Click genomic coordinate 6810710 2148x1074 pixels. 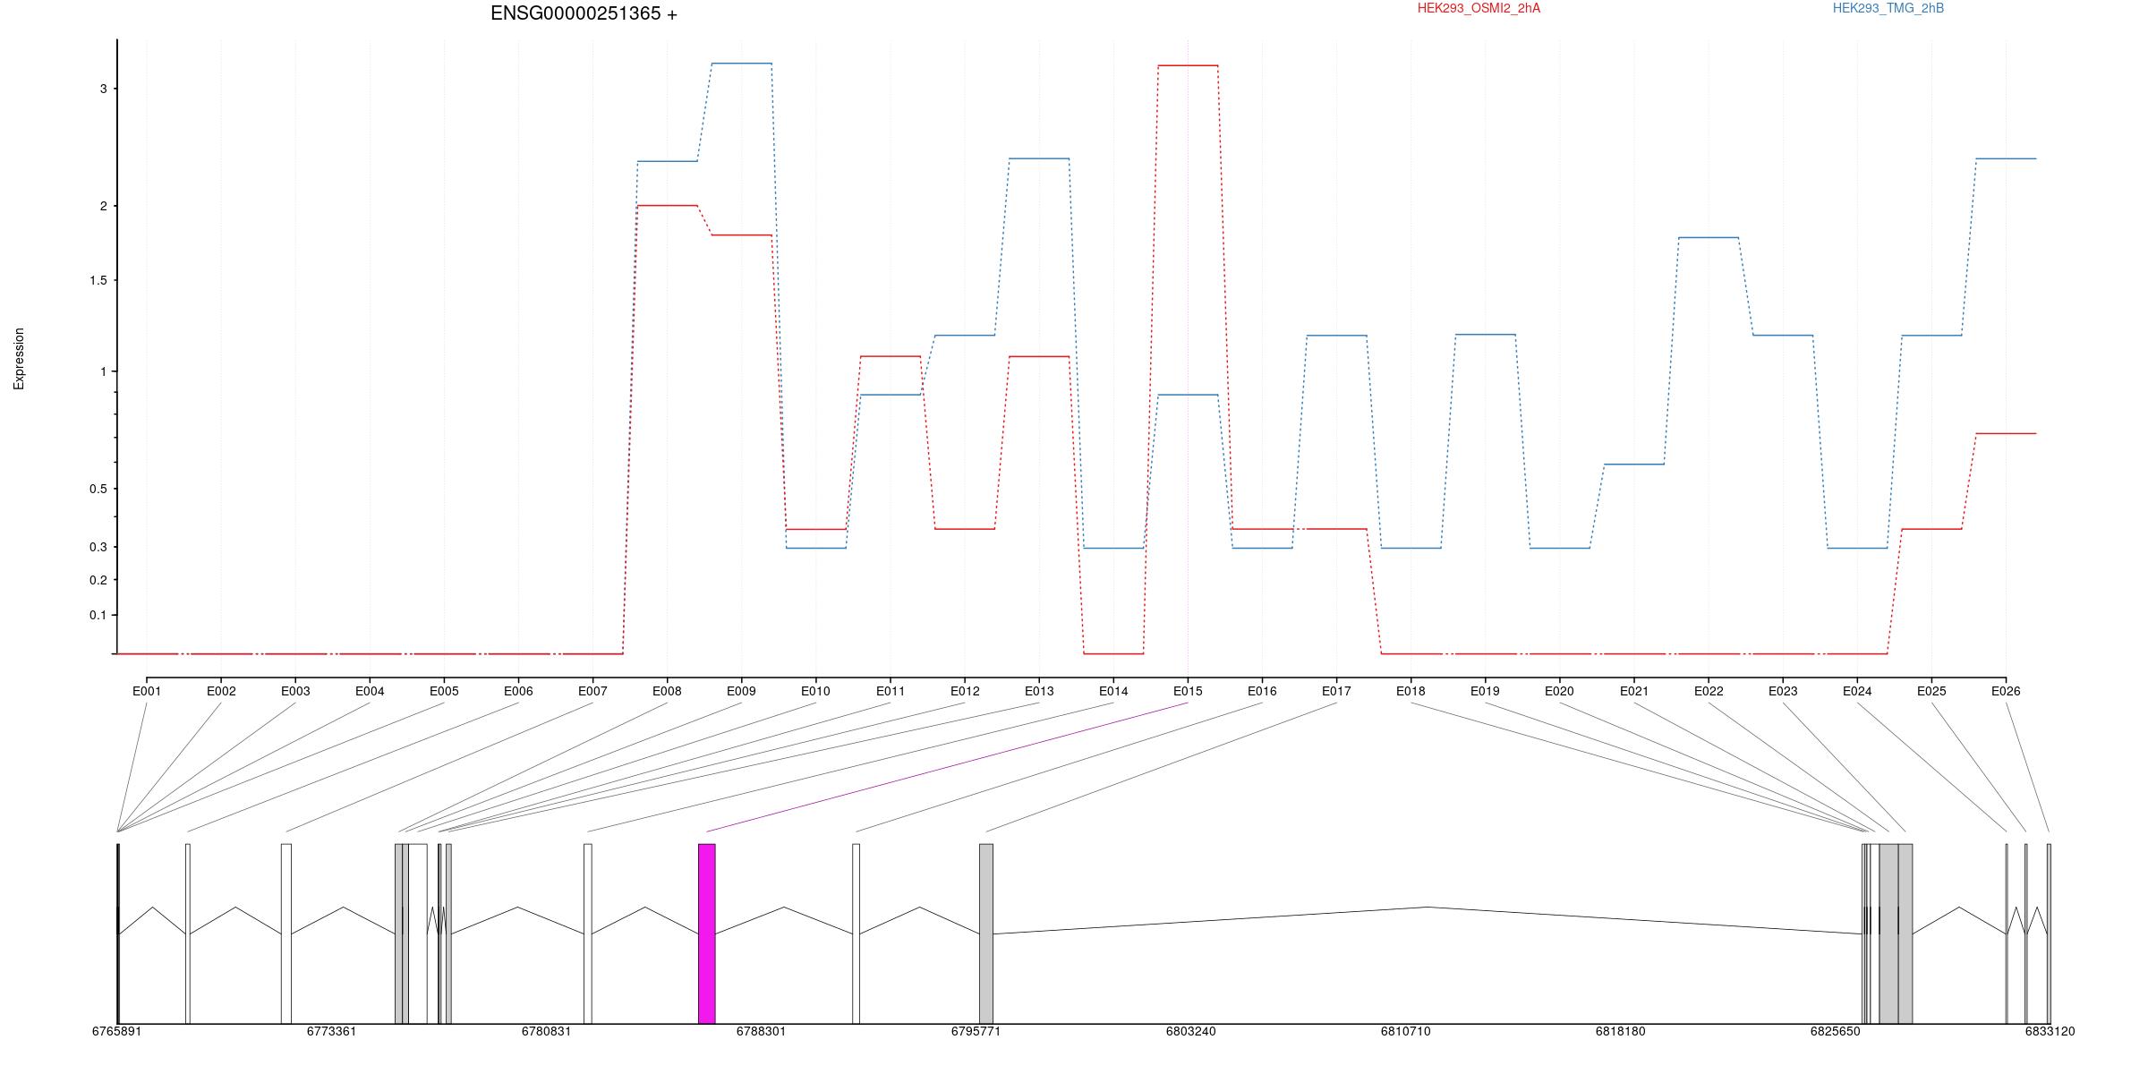pyautogui.click(x=1405, y=1031)
